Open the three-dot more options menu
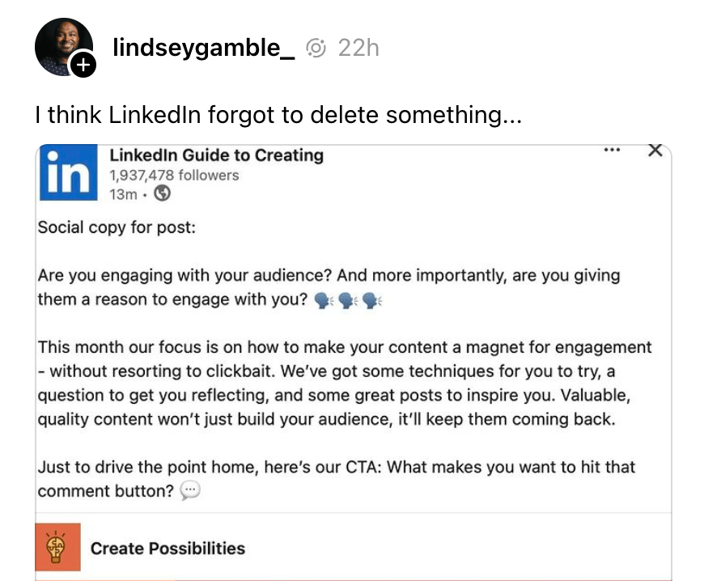This screenshot has height=581, width=704. pos(612,151)
